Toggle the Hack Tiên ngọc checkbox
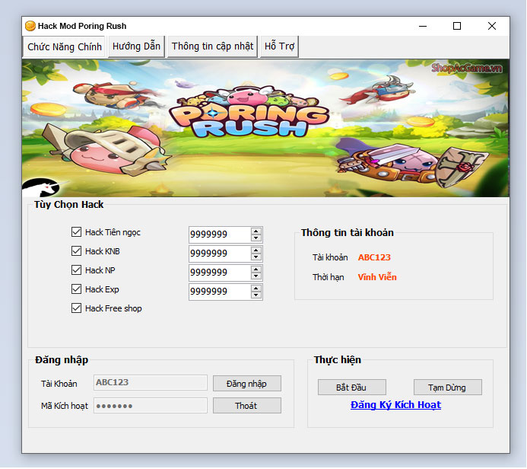 point(76,232)
